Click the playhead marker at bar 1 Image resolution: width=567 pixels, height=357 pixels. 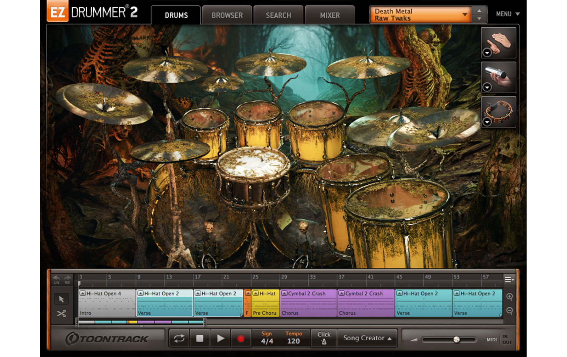[x=79, y=283]
